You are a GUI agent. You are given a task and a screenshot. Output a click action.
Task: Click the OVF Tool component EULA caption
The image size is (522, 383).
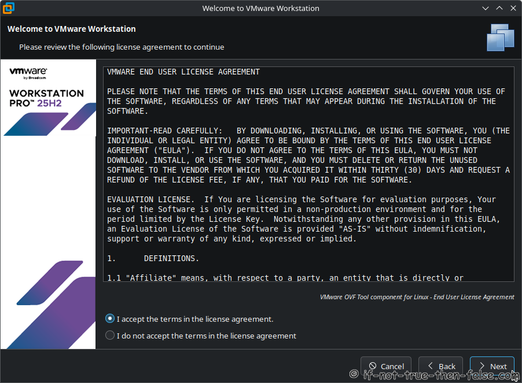coord(417,297)
